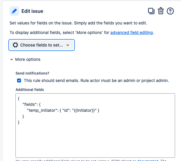Viewport: 181px width, 161px height.
Task: Click the Edit issue pencil icon
Action: pyautogui.click(x=14, y=11)
